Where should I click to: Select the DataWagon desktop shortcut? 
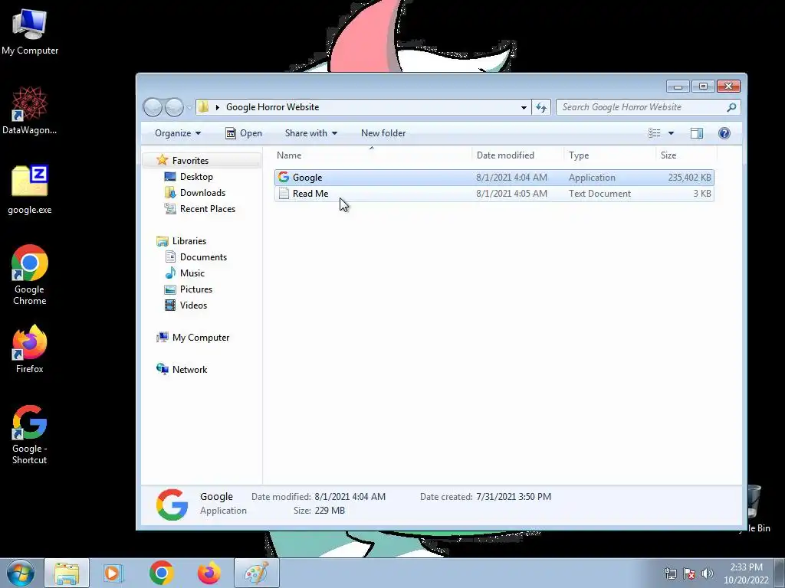[30, 110]
